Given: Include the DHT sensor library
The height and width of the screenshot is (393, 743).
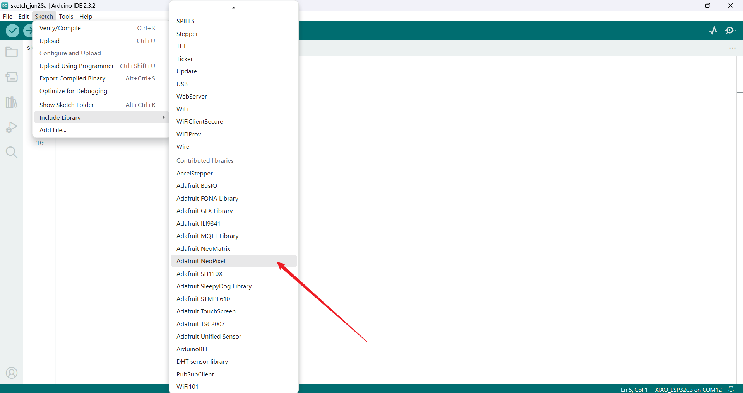Looking at the screenshot, I should [234, 362].
